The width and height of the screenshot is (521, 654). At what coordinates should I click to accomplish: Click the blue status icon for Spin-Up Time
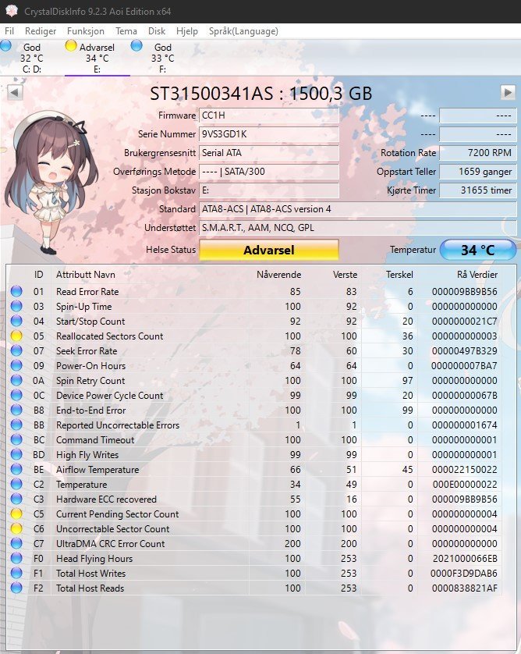tap(16, 306)
